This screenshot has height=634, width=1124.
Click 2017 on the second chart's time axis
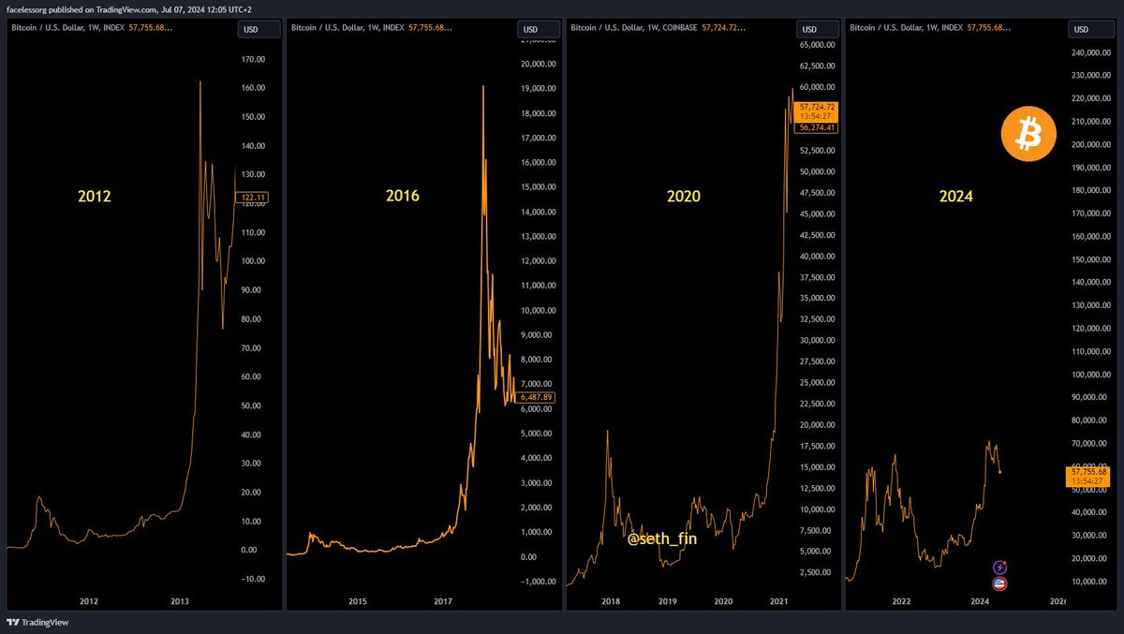point(442,601)
